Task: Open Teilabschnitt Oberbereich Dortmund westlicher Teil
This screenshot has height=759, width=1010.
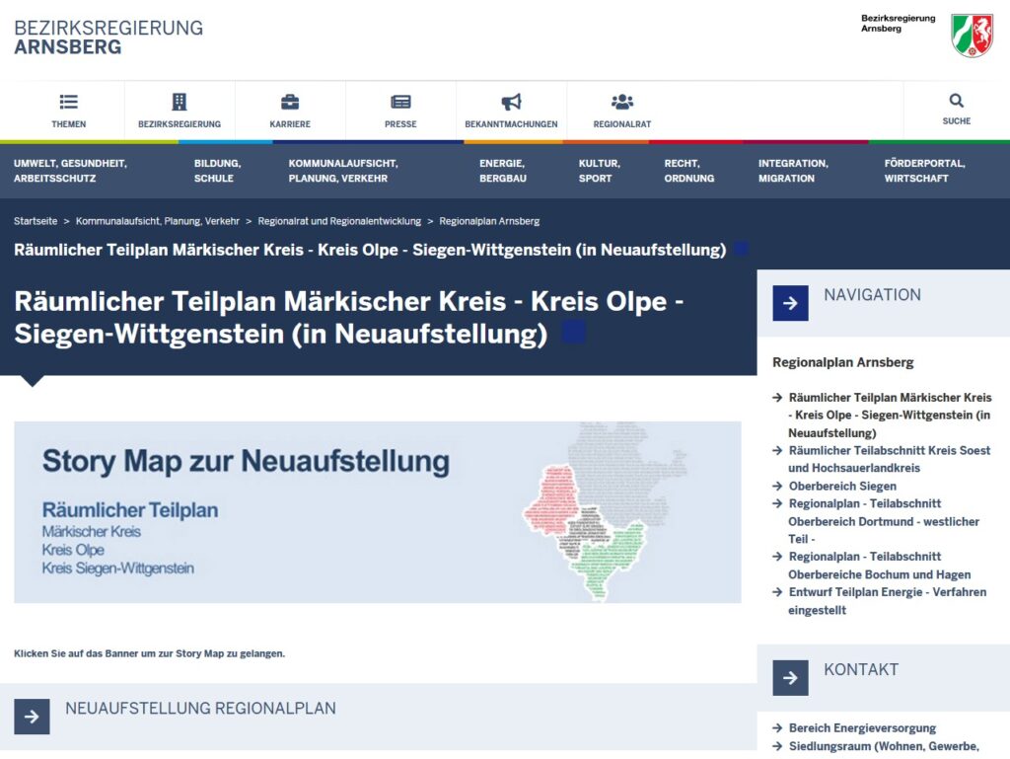Action: click(883, 521)
